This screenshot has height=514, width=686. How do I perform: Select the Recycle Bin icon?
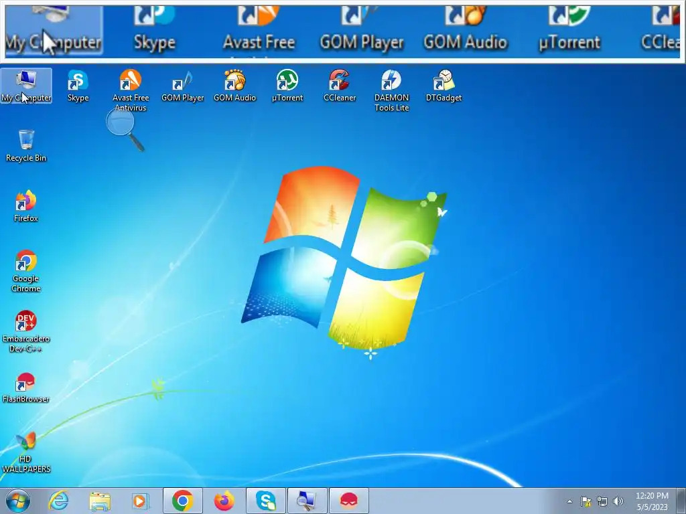[26, 145]
